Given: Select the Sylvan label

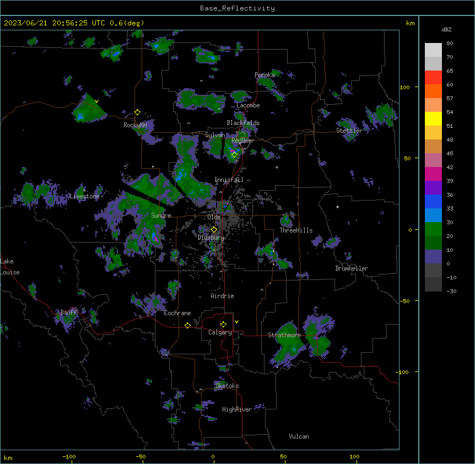Looking at the screenshot, I should point(215,135).
